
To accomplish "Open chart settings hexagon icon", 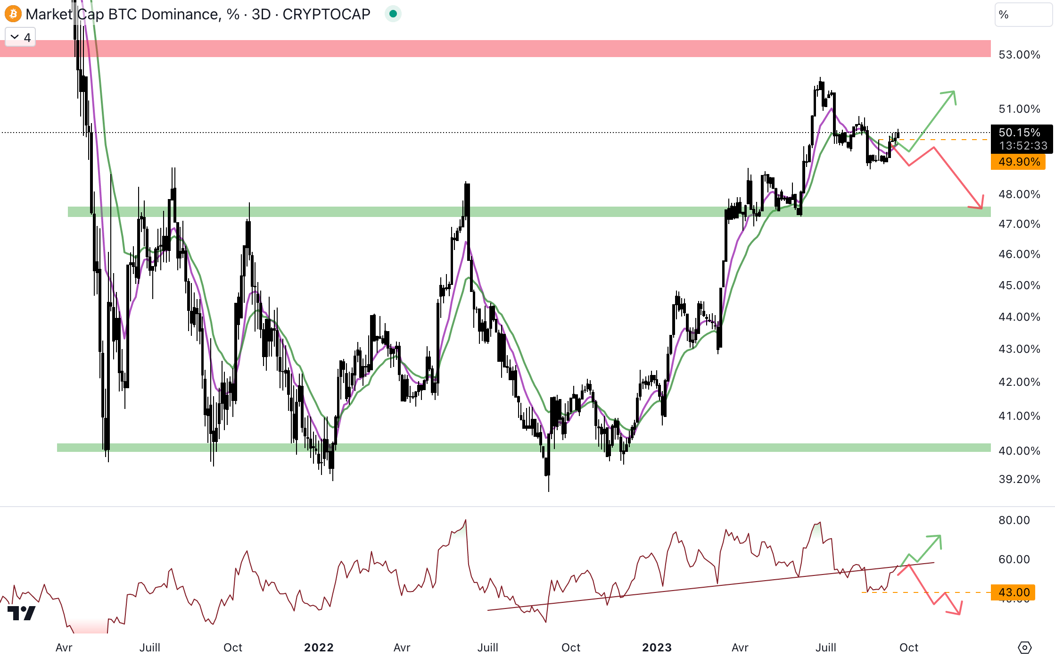I will [x=1024, y=648].
